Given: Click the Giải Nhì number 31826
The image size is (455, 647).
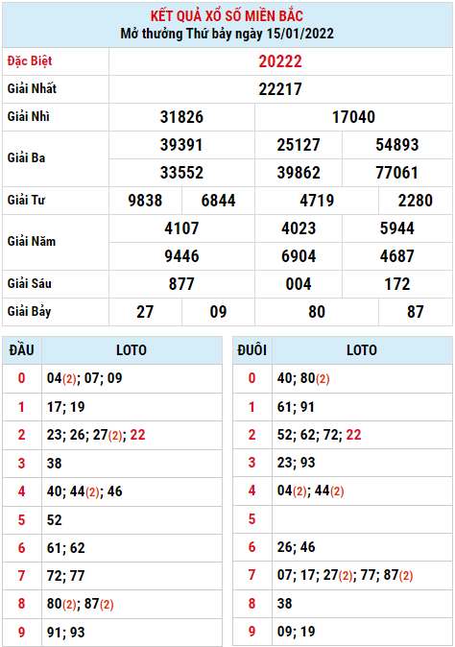Looking at the screenshot, I should pos(181,117).
